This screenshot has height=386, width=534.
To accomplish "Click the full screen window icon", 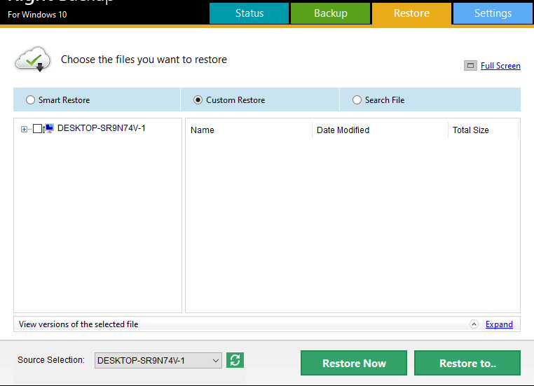I will point(470,66).
